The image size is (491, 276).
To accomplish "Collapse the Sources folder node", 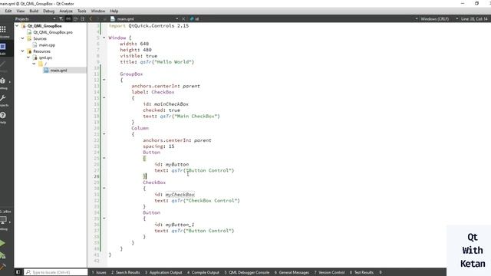I will tap(22, 38).
